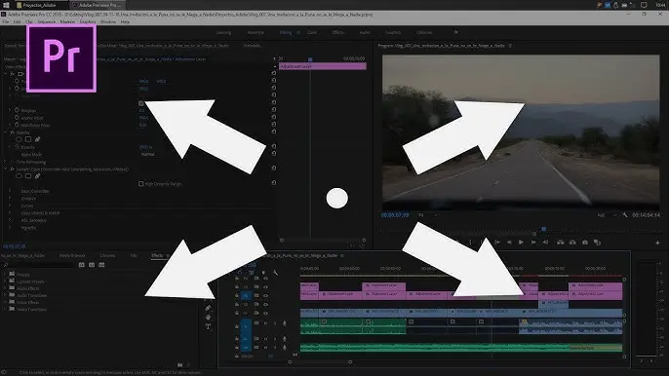Toggle Opacity animation stopwatch
Screen dimensions: 669x376
18,147
